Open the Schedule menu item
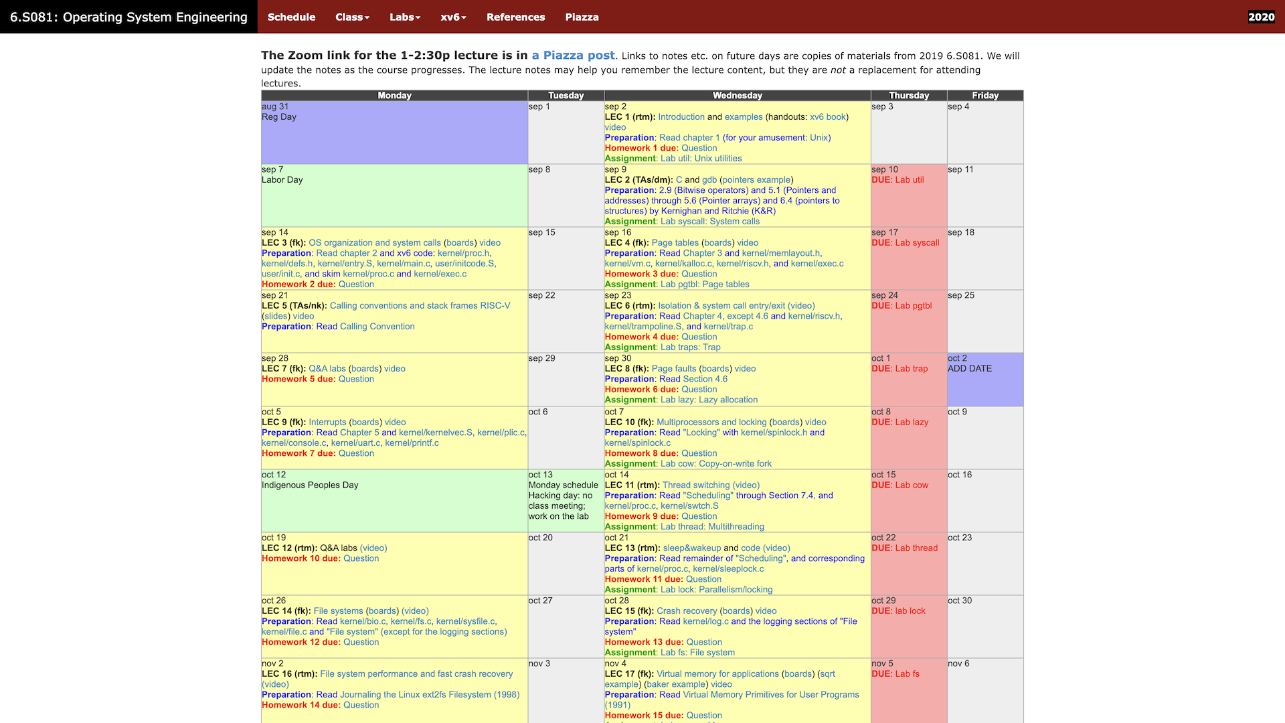The image size is (1285, 723). tap(291, 17)
